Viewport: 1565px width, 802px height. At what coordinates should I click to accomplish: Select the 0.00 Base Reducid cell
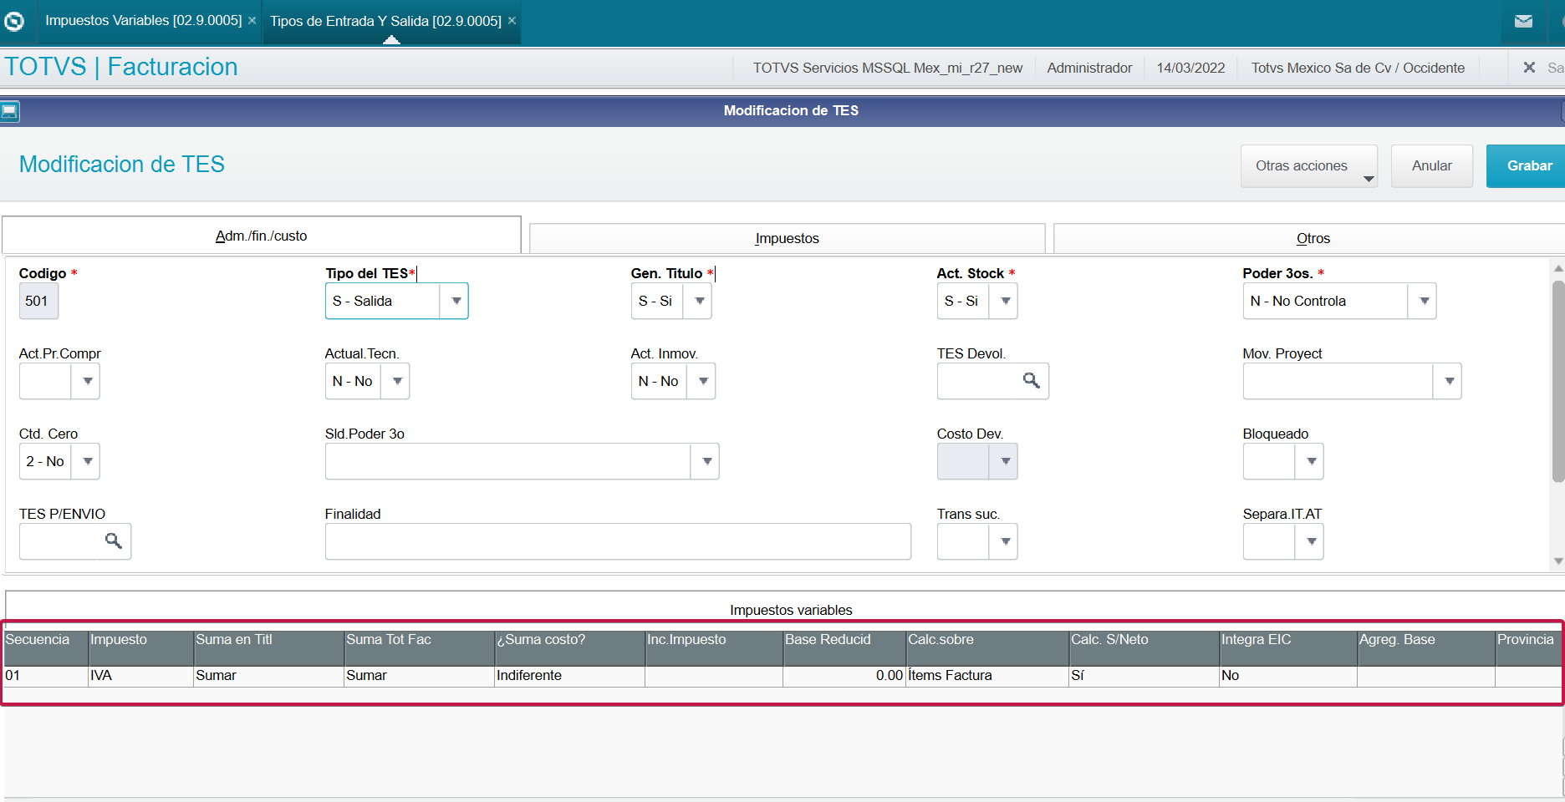pos(844,676)
